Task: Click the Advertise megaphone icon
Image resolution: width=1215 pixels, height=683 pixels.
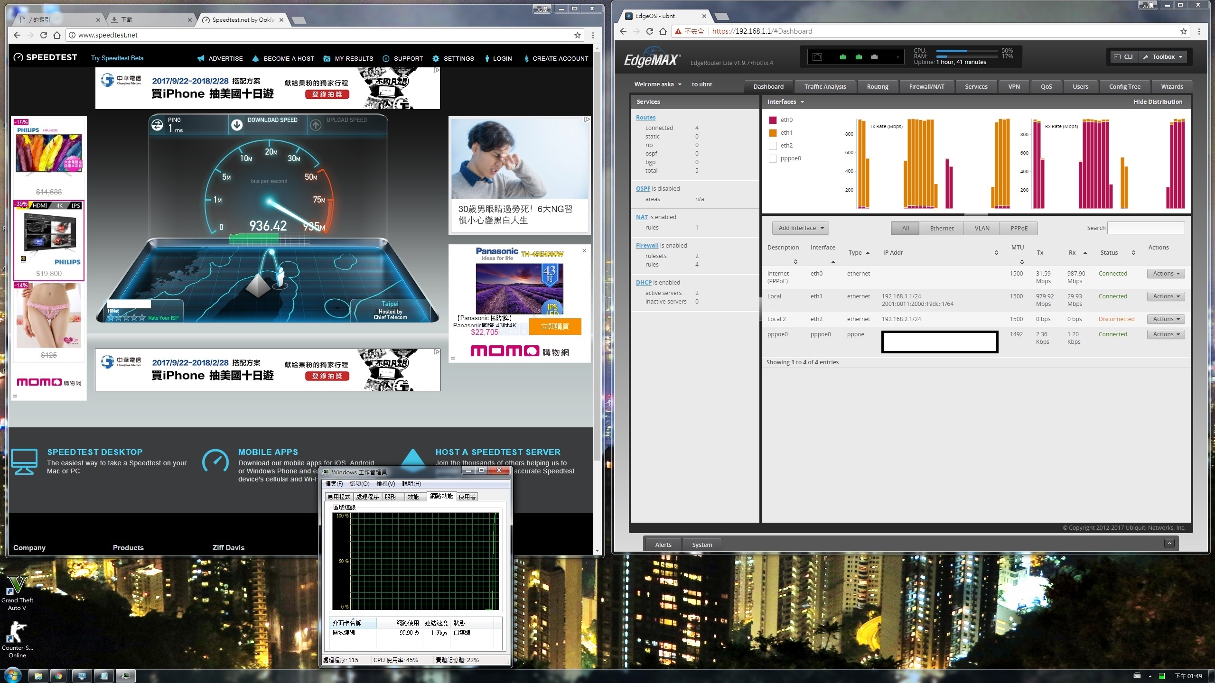Action: (201, 58)
